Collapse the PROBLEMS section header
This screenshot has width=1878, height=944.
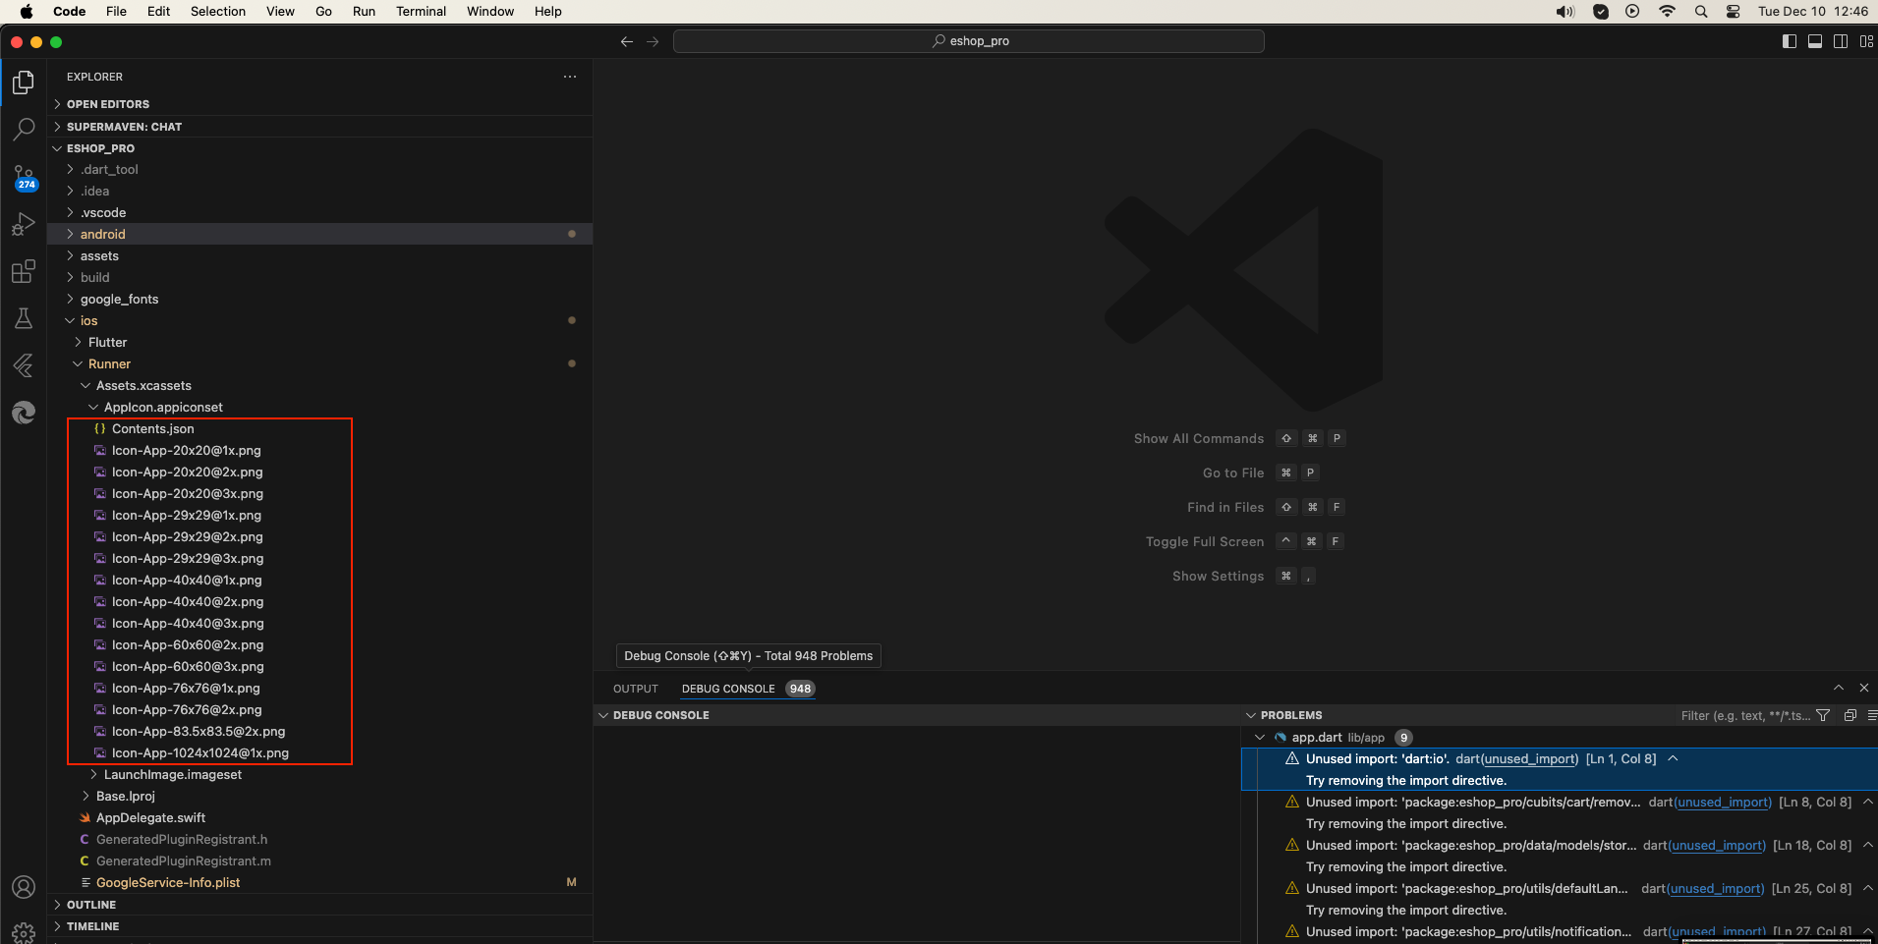pyautogui.click(x=1291, y=715)
